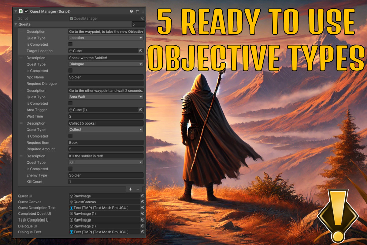Click the minus button to remove a quest element
The image size is (367, 245).
point(138,189)
